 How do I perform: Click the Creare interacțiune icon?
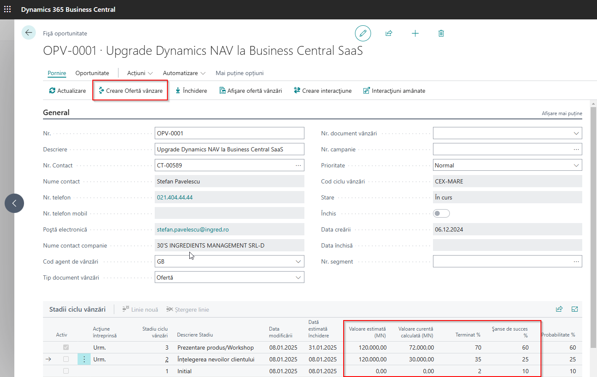(297, 90)
